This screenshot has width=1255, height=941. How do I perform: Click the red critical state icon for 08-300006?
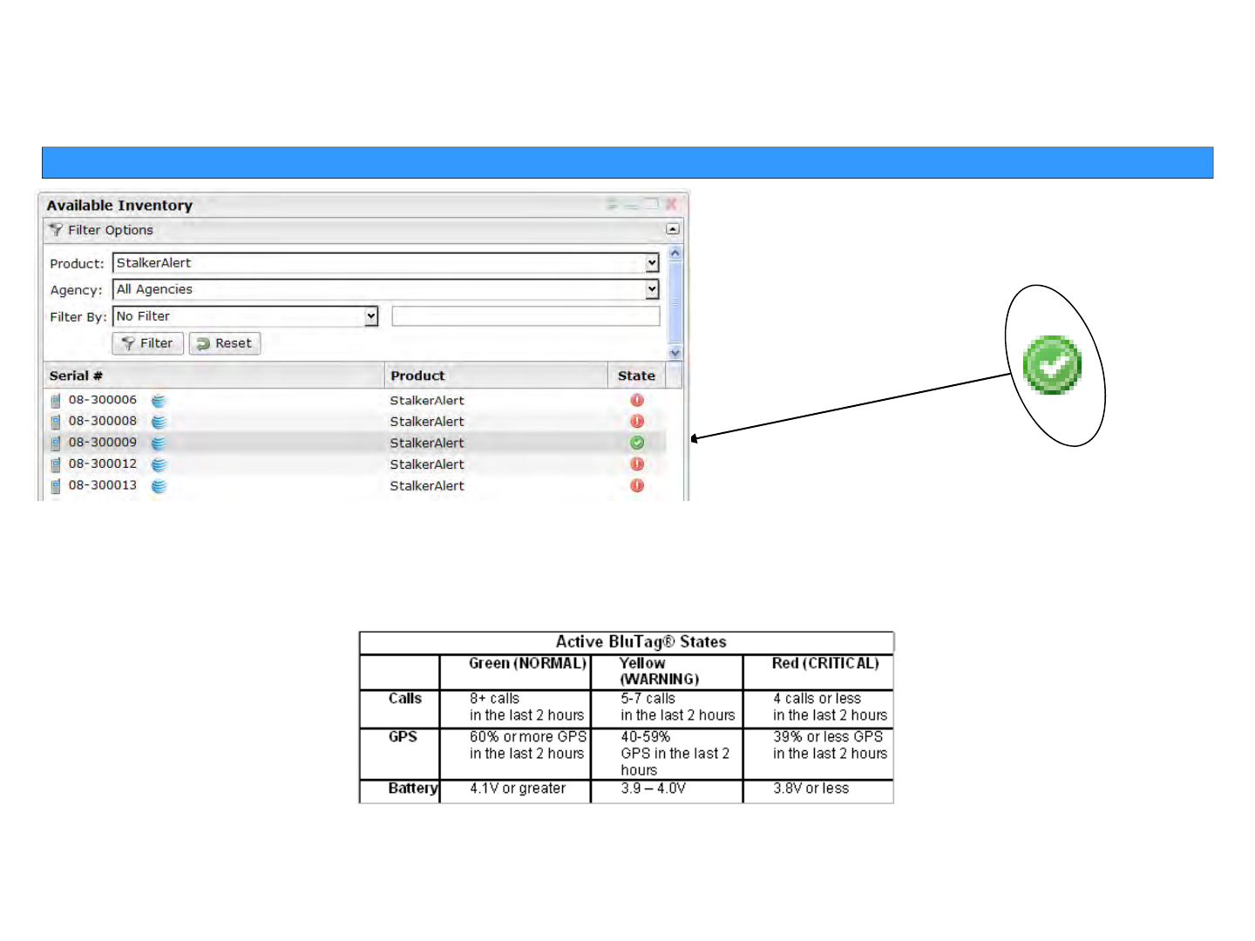click(x=637, y=400)
